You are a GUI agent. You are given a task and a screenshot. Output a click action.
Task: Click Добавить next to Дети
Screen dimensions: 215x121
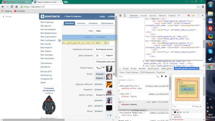point(98,106)
